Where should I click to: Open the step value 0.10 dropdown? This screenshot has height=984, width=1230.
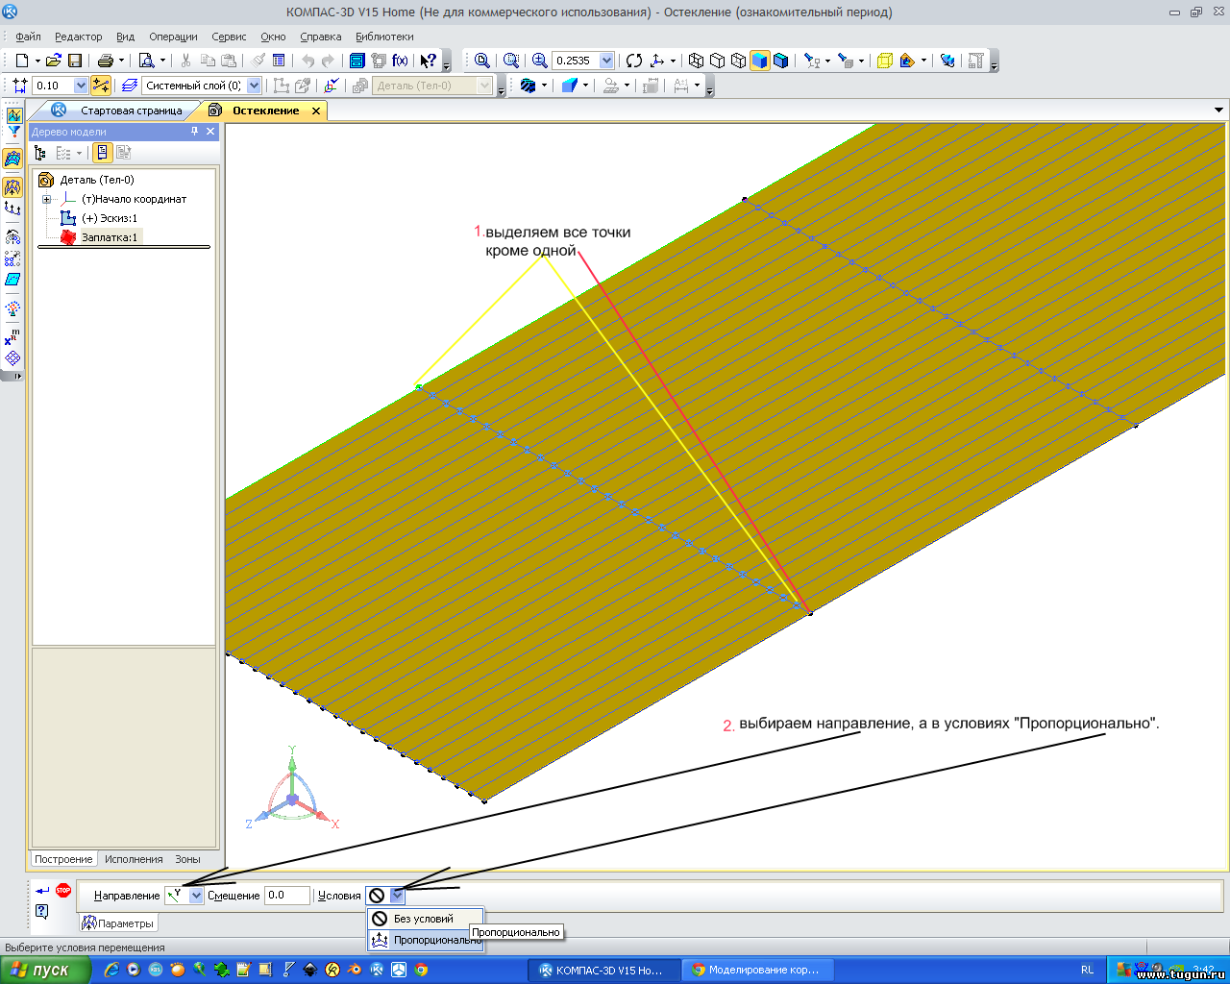click(81, 86)
